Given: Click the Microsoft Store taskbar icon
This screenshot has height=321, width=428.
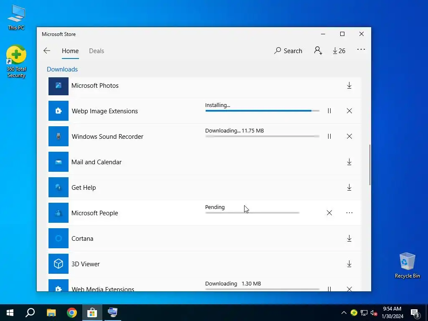Looking at the screenshot, I should (x=92, y=313).
